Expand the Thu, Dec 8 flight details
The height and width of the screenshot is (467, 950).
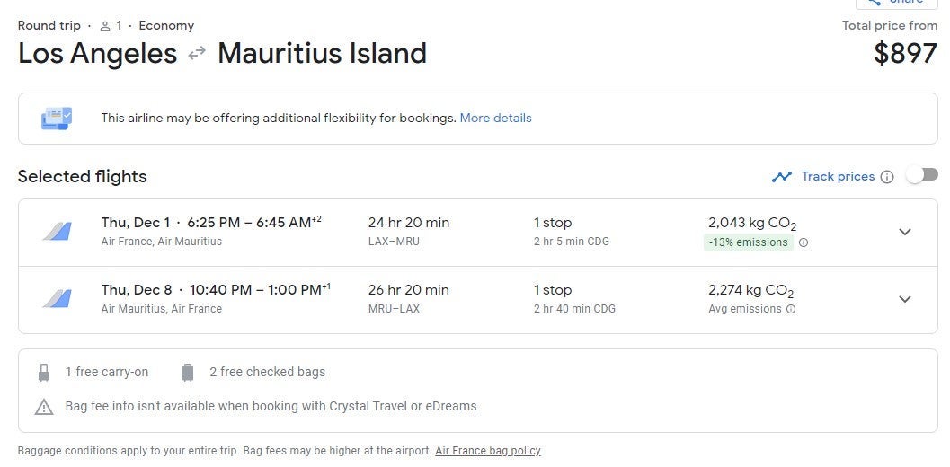(905, 299)
